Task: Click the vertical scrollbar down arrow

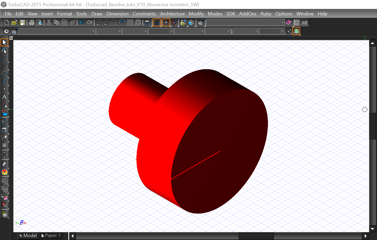Action: [x=373, y=229]
